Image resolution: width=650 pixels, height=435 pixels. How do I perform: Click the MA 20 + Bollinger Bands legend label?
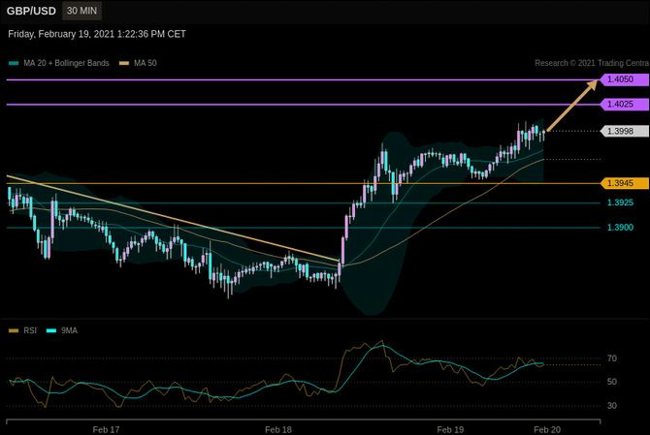(66, 63)
